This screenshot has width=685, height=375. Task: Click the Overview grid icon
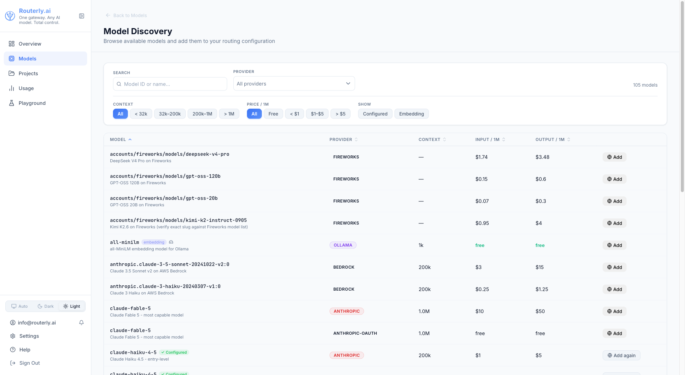(12, 44)
